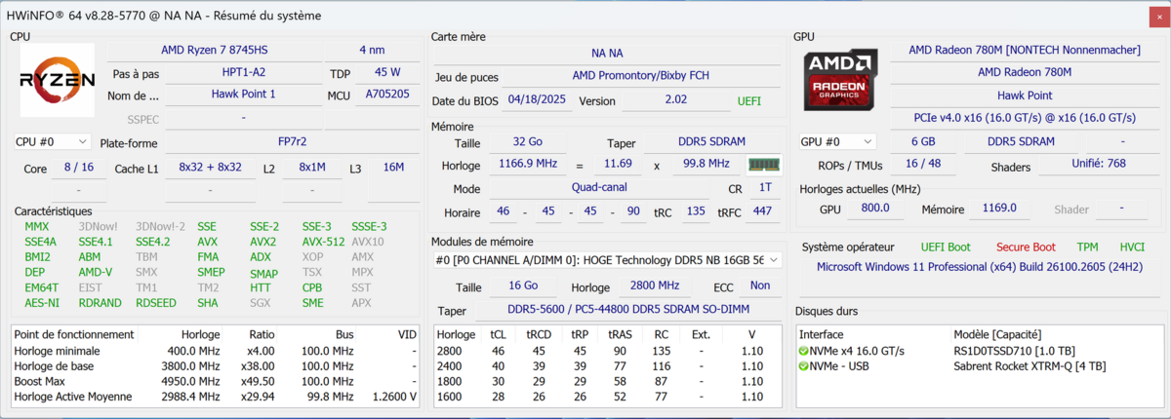The height and width of the screenshot is (419, 1171).
Task: Click the AMD Radeon Graphics logo
Action: 840,79
